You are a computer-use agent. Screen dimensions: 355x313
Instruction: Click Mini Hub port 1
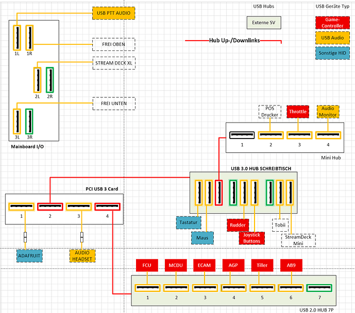point(242,135)
